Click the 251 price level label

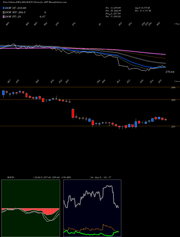click(x=173, y=127)
